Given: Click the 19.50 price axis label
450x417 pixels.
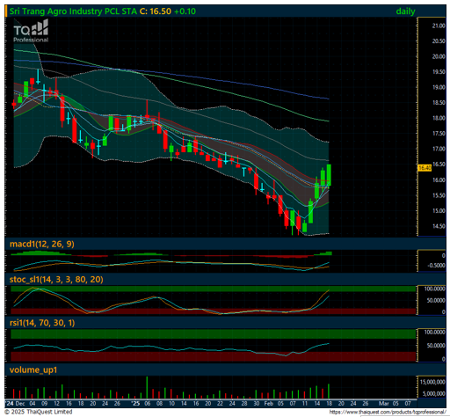Looking at the screenshot, I should pyautogui.click(x=439, y=72).
